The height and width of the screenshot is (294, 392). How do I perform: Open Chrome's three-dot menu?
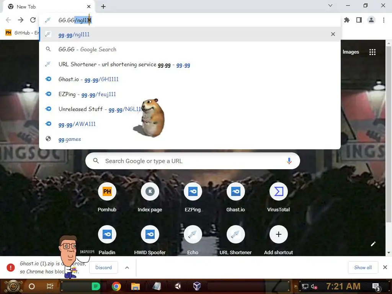tap(384, 20)
